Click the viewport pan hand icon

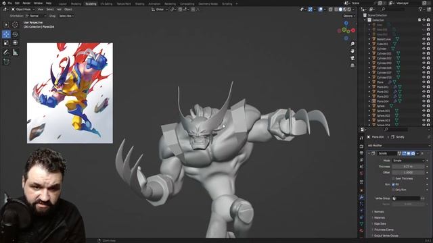352,51
